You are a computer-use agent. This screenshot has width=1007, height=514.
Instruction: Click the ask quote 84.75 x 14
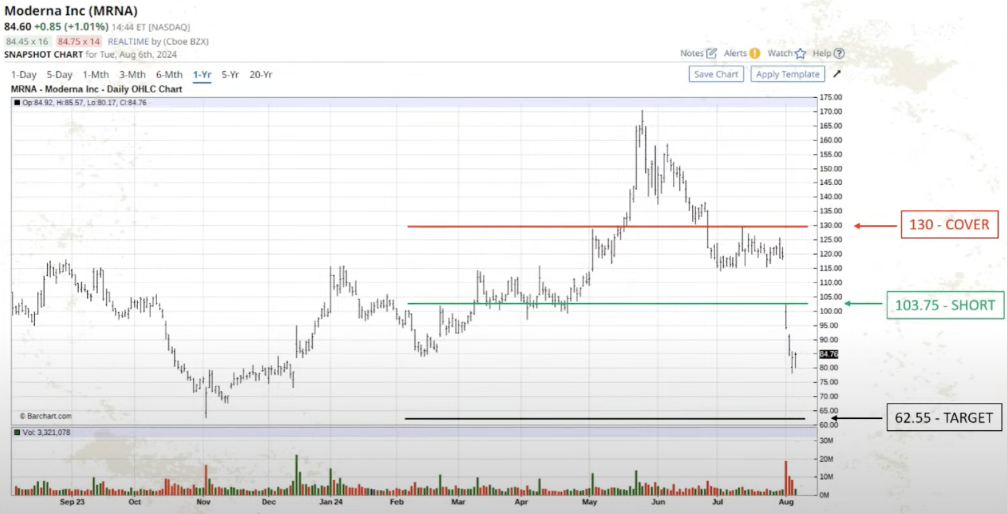[x=79, y=41]
